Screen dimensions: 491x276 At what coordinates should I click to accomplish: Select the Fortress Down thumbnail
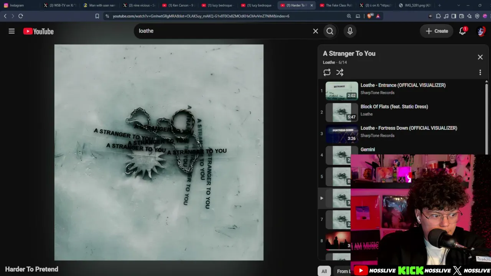342,134
